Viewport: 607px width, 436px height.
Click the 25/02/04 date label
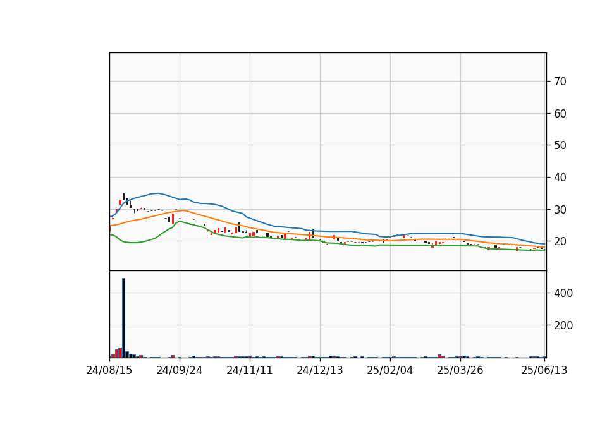tap(390, 370)
